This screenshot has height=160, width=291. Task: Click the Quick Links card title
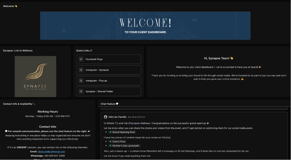point(84,51)
